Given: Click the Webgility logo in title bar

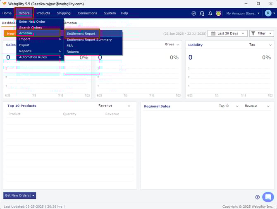Looking at the screenshot, I should point(4,4).
